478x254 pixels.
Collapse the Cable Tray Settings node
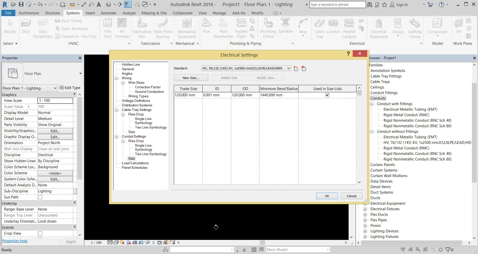[x=117, y=110]
